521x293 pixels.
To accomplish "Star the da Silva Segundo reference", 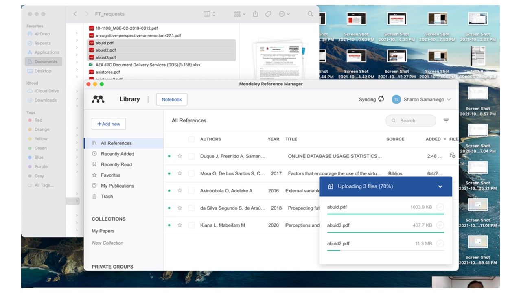I will coord(180,208).
